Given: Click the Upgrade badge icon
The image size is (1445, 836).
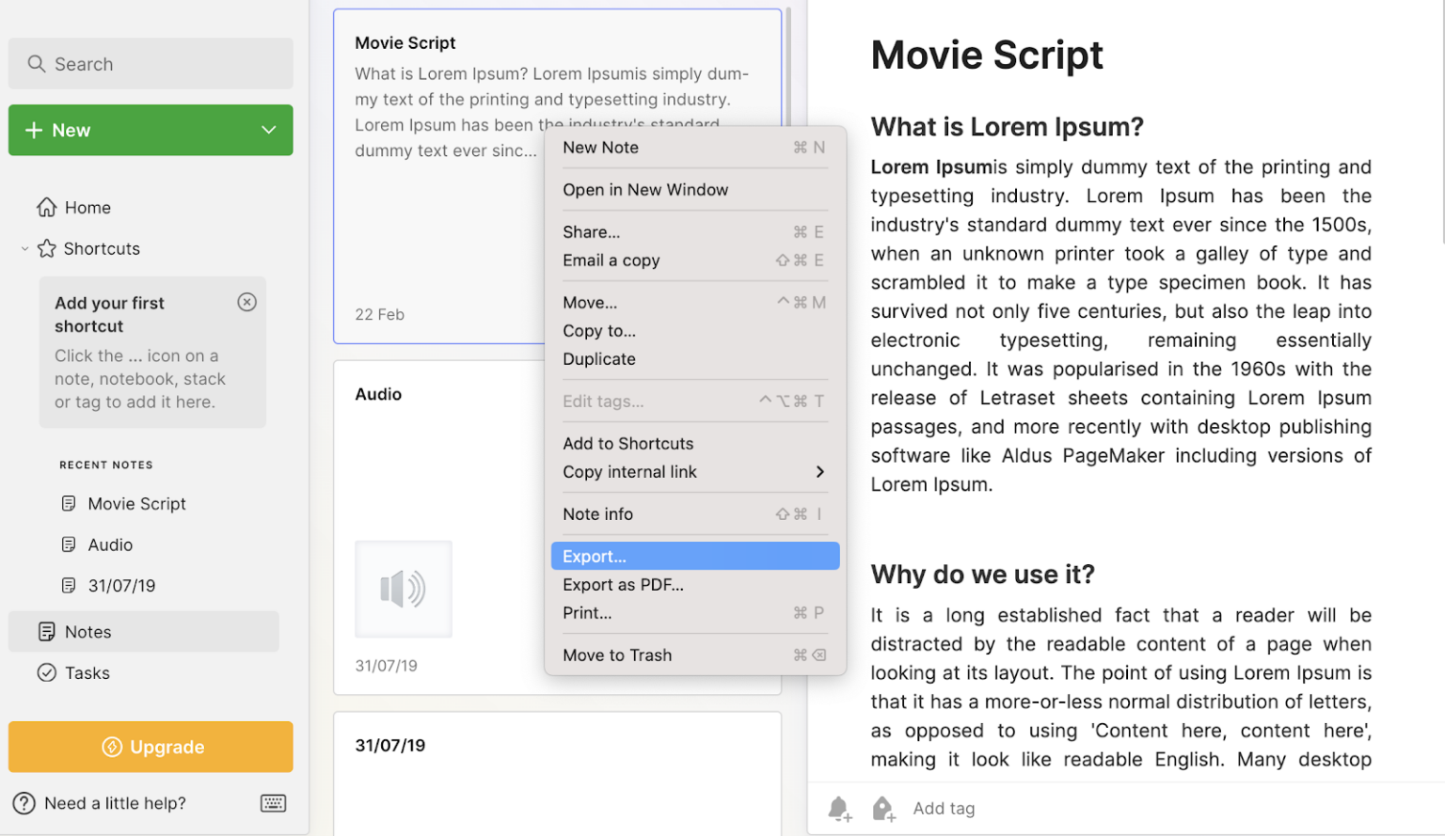Looking at the screenshot, I should (x=111, y=747).
